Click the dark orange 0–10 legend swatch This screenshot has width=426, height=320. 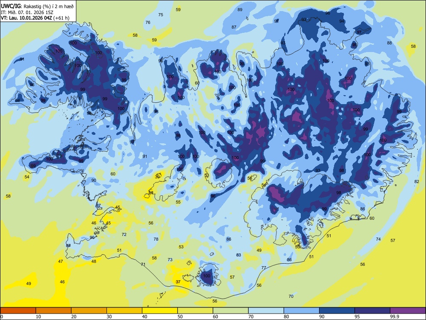pos(18,311)
